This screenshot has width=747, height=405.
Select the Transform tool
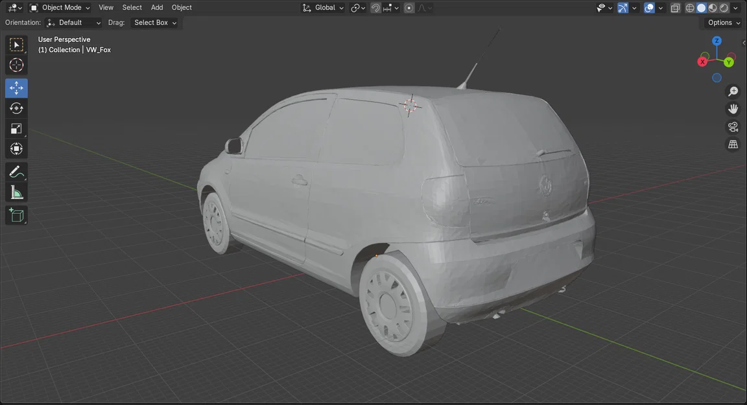tap(16, 148)
